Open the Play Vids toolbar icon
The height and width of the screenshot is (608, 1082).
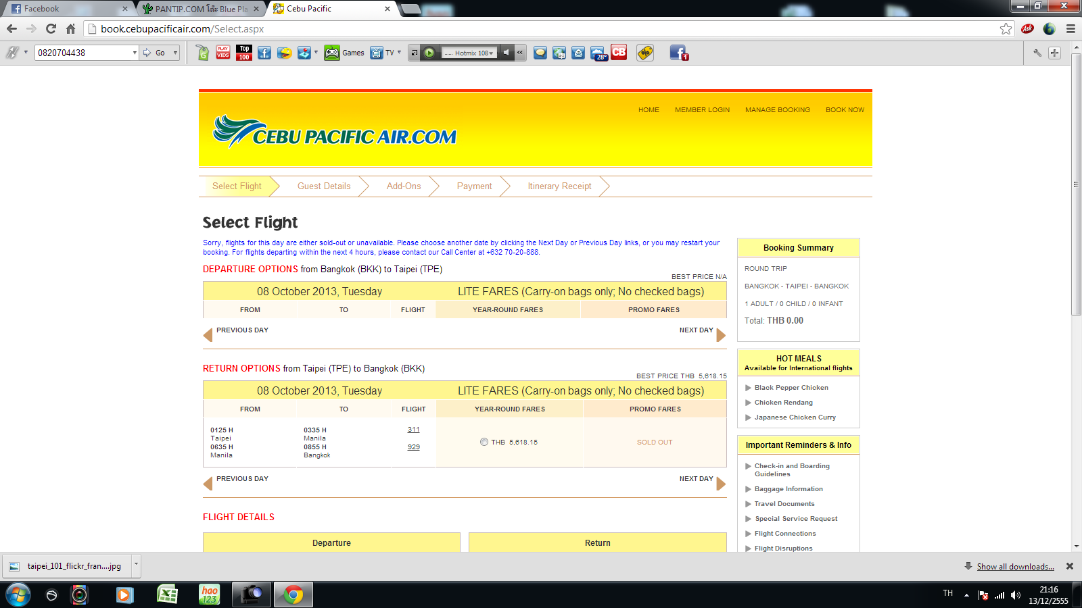[x=223, y=53]
